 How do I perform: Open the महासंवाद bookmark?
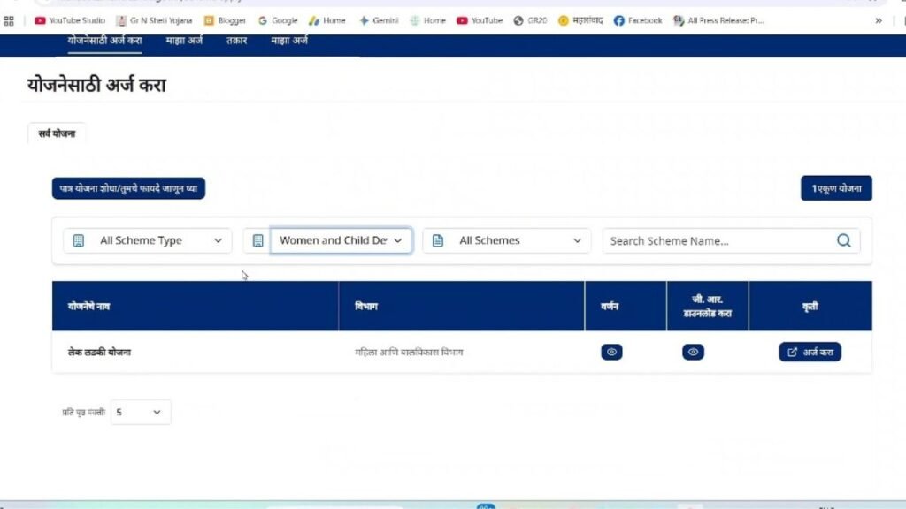(580, 21)
